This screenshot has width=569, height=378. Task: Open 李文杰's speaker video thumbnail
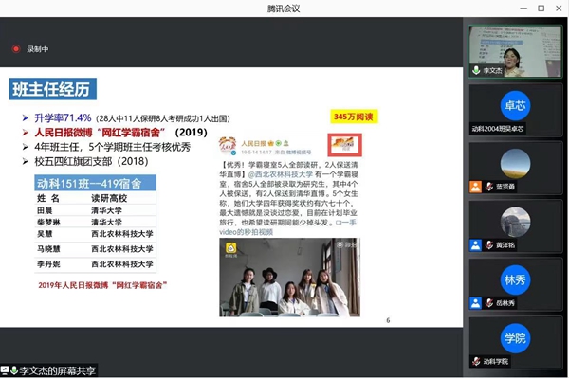pyautogui.click(x=515, y=51)
